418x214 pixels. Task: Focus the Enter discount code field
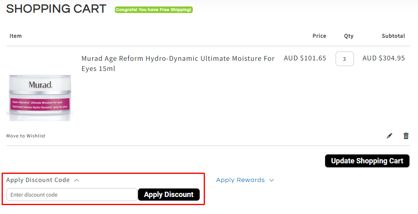pos(72,195)
